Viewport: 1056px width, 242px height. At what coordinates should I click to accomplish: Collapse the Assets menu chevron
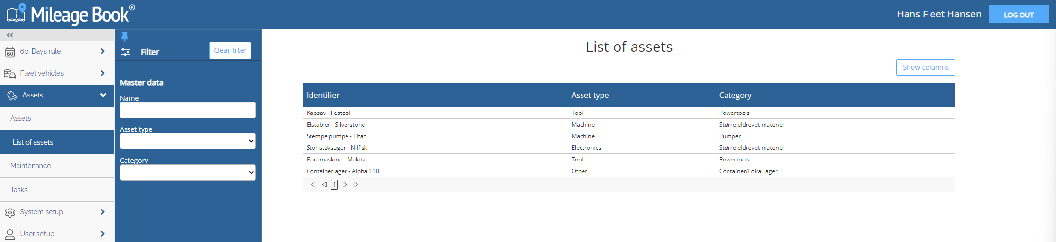point(103,95)
